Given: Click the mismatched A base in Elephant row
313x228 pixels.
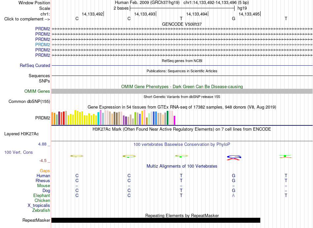Looking at the screenshot, I should pyautogui.click(x=233, y=195).
